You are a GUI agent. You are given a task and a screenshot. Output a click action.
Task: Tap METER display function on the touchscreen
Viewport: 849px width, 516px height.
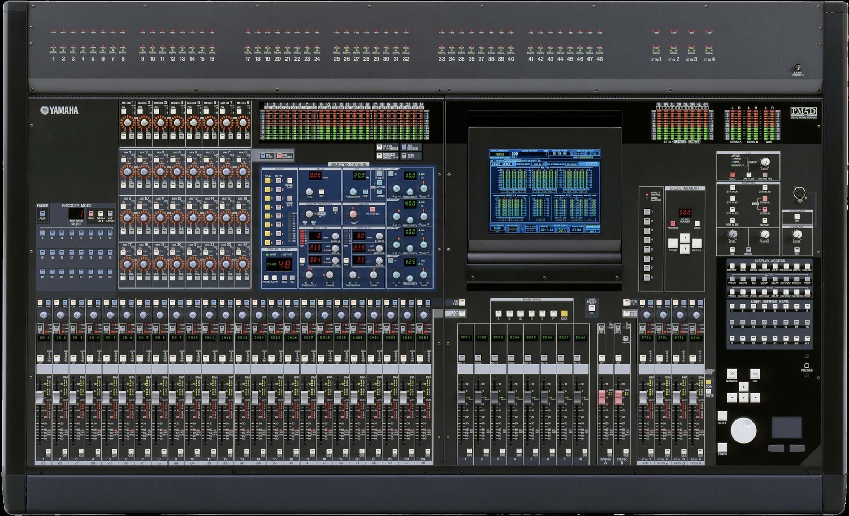click(x=500, y=154)
